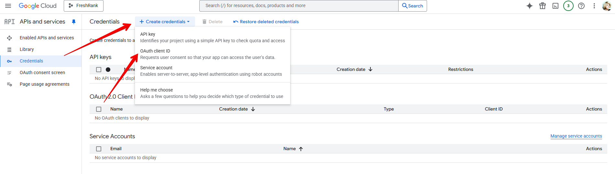This screenshot has width=615, height=174.
Task: Select all OAuth 2.0 clients checkbox
Action: tap(99, 109)
